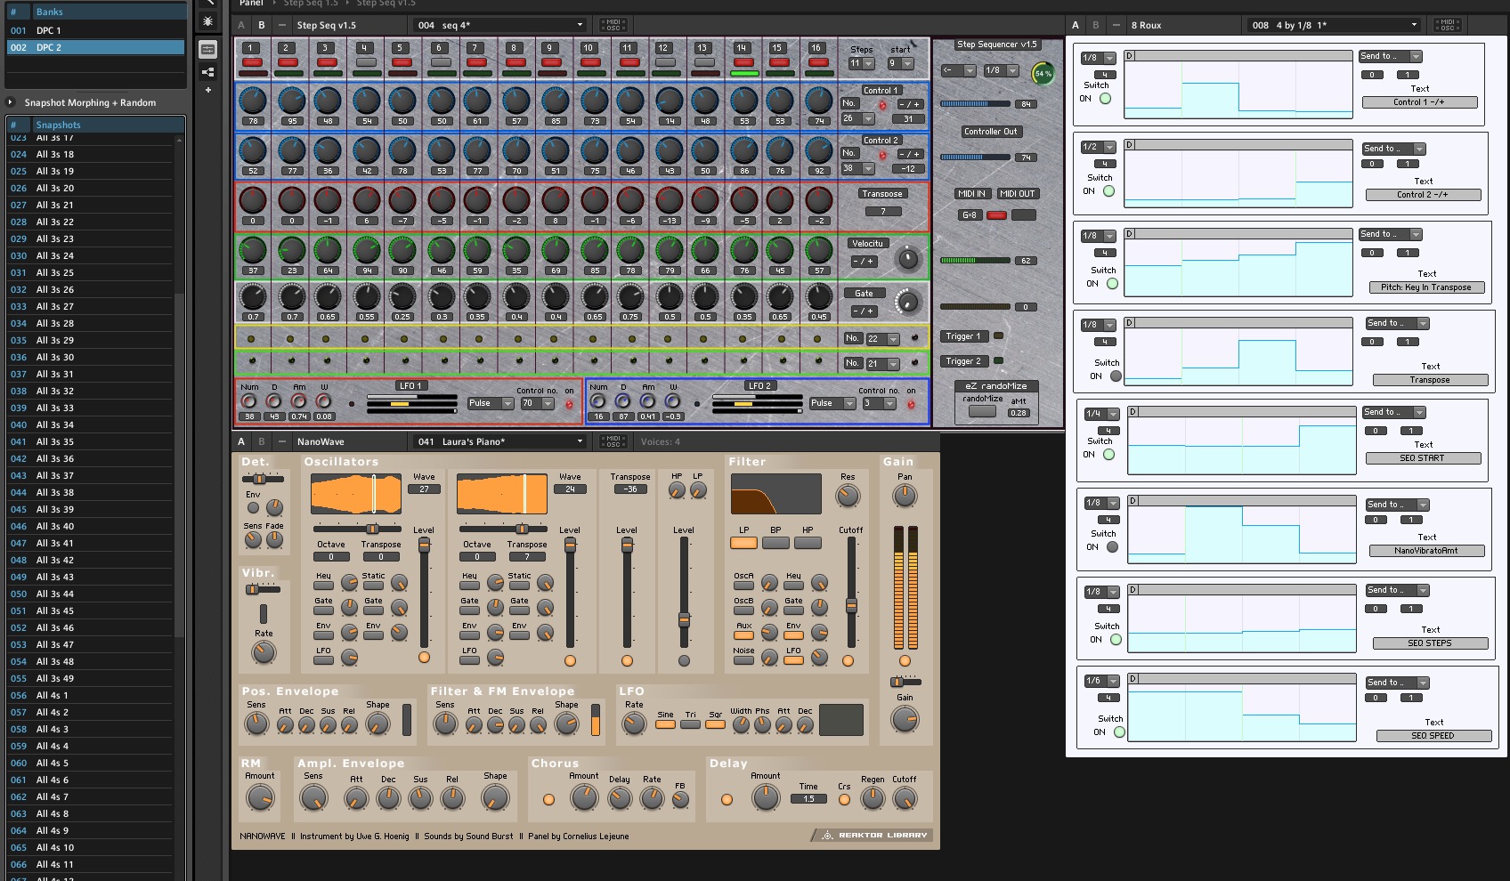Click the structure tree icon in sidebar
Screen dimensions: 1510x881
tap(207, 72)
